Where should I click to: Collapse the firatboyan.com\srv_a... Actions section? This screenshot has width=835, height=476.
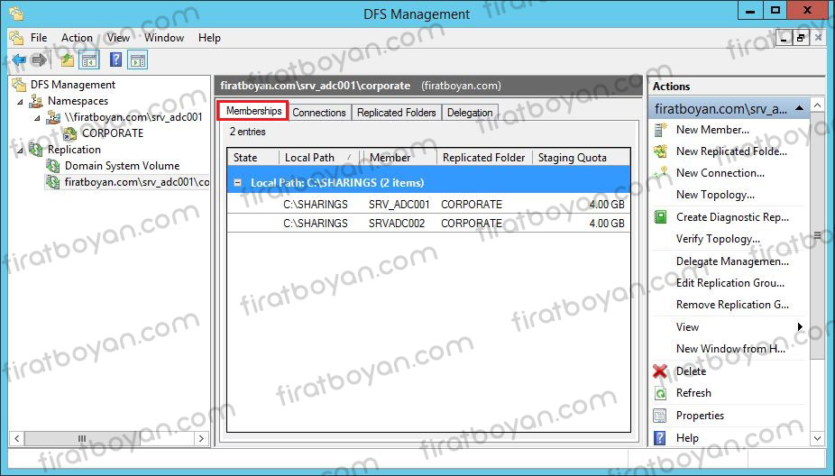[799, 108]
